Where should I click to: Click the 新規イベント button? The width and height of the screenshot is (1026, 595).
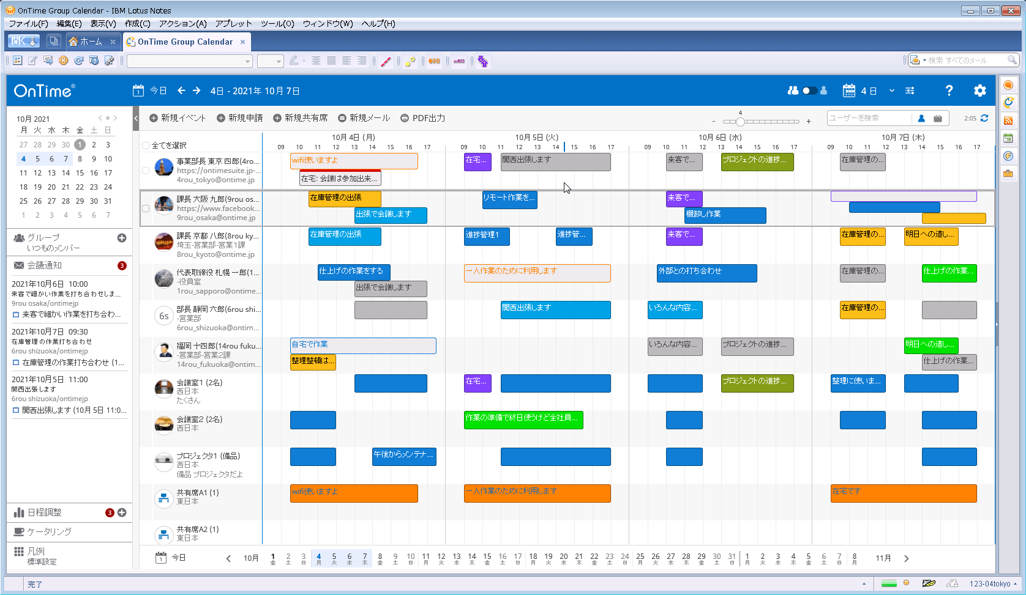point(178,118)
